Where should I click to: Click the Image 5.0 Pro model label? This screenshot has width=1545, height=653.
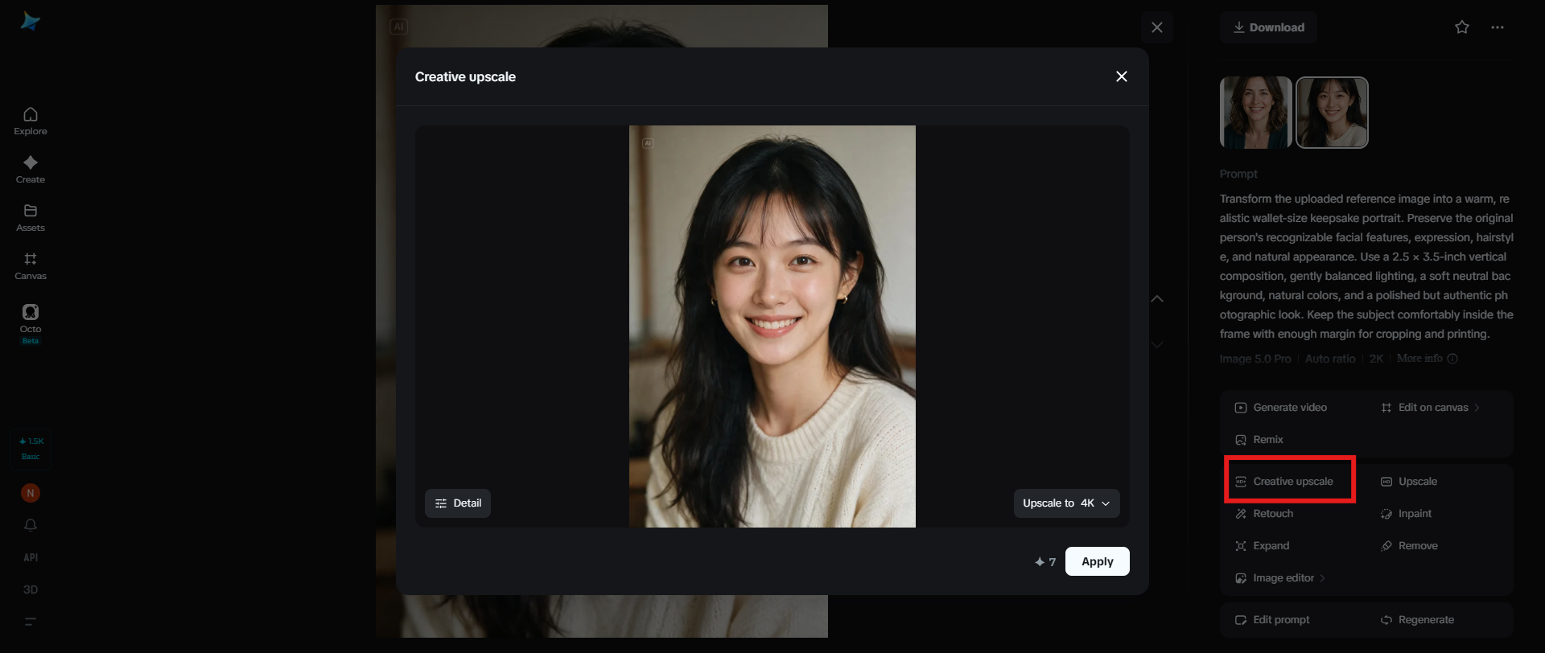pos(1255,359)
